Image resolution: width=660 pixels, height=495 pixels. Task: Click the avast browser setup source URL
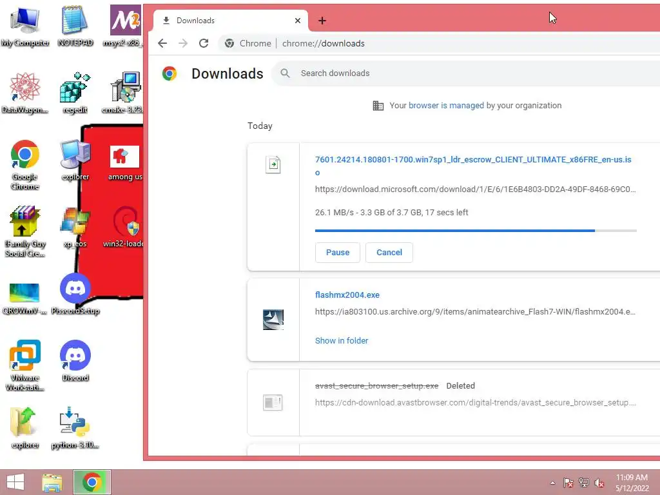[475, 403]
